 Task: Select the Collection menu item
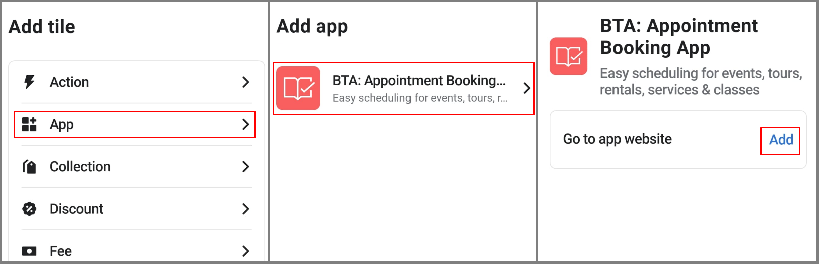(x=136, y=166)
